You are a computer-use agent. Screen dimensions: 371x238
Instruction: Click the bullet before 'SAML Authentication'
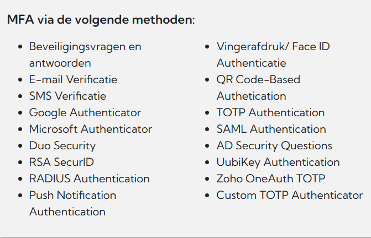(x=208, y=129)
